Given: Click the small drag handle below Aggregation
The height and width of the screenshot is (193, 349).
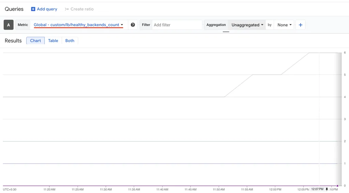Looking at the screenshot, I should pos(226,32).
